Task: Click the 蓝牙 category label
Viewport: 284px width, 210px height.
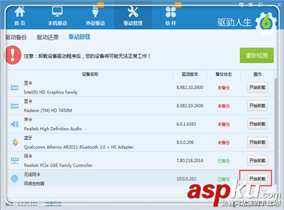Action: (x=28, y=138)
